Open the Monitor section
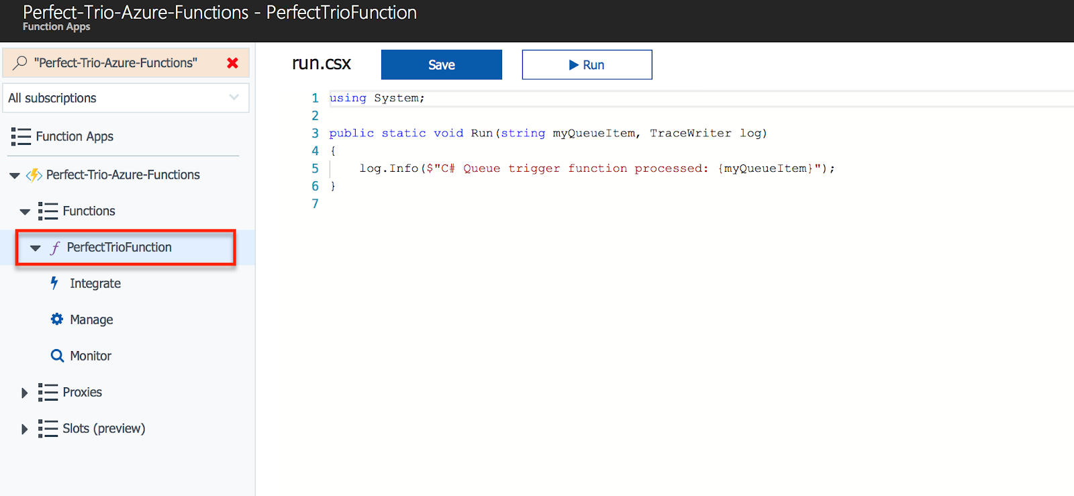Screen dimensions: 1074x496 (91, 356)
